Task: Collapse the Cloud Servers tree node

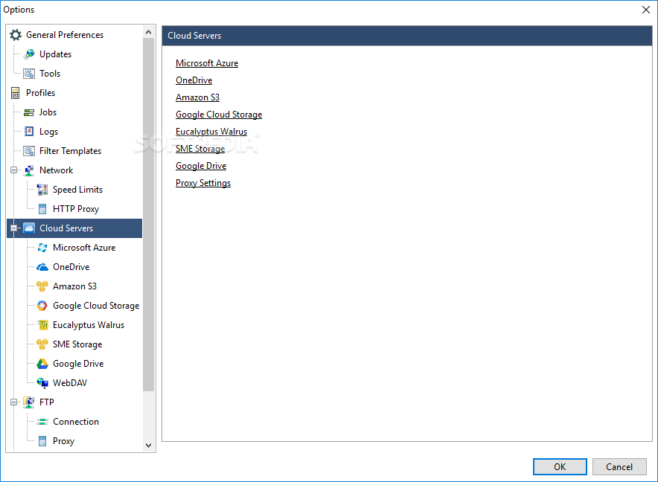Action: pos(14,228)
